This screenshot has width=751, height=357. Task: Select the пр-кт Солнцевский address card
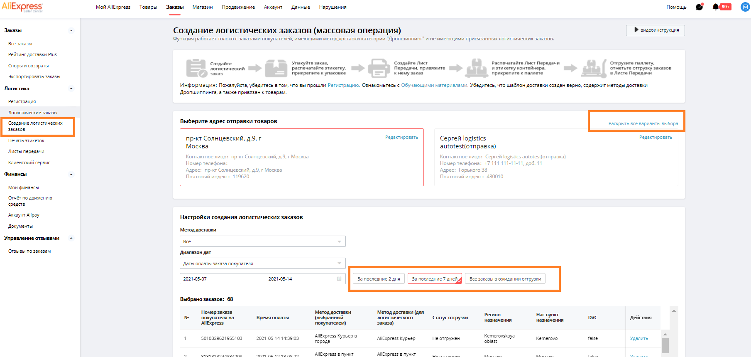tap(302, 157)
